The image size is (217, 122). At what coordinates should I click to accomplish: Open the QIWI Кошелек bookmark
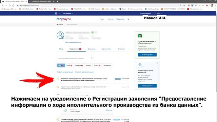point(94,9)
